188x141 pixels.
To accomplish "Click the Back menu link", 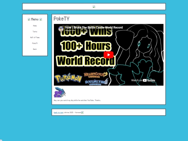I will click(35, 49).
